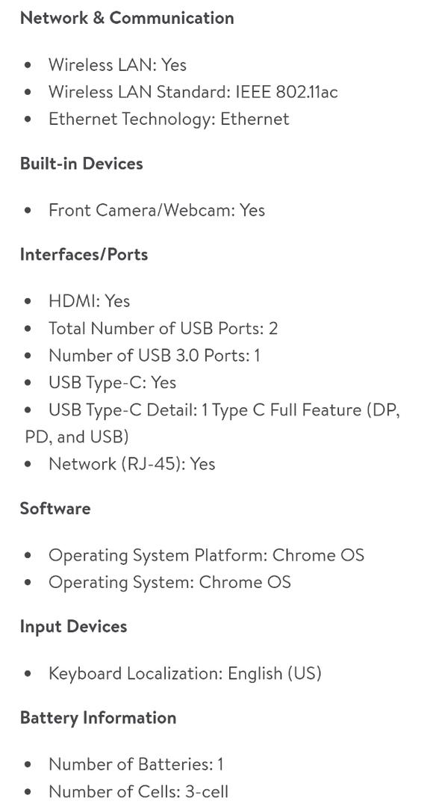Click the Software section heading
The image size is (442, 807).
tap(55, 509)
